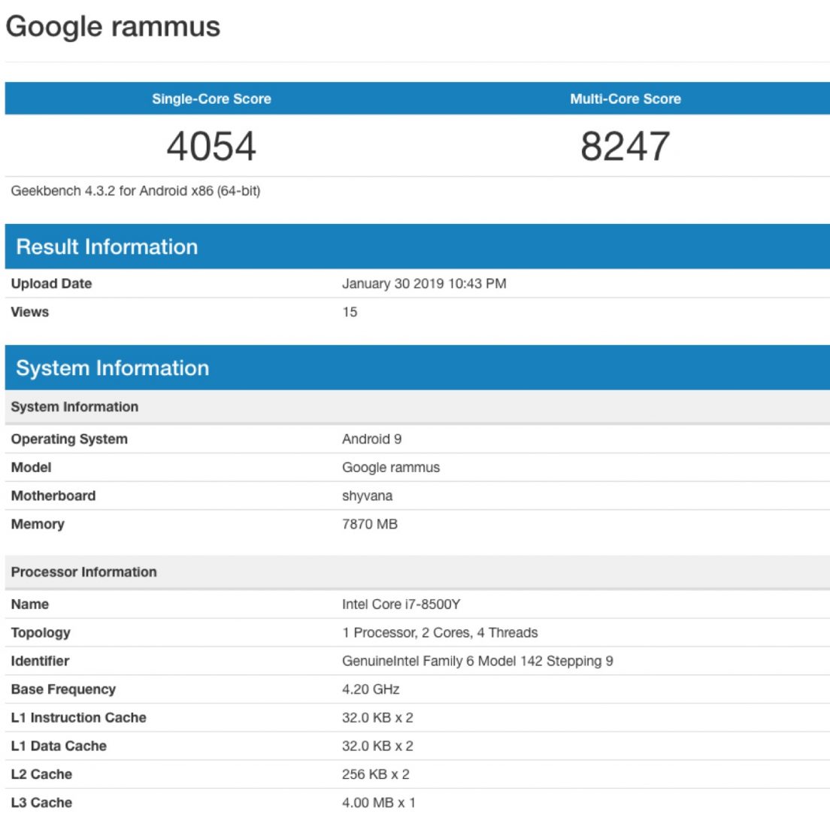This screenshot has height=830, width=830.
Task: Click the GenuineIntel Family 6 identifier value
Action: point(477,661)
